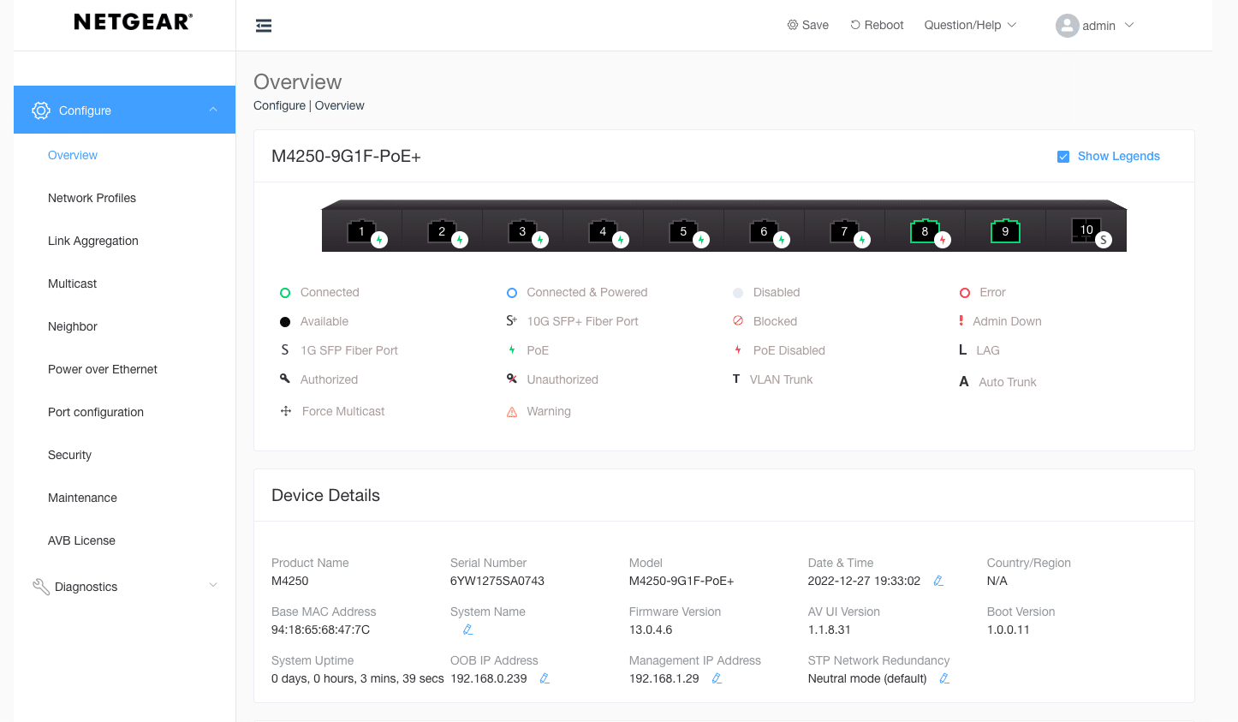The width and height of the screenshot is (1238, 722).
Task: Click the hamburger menu collapse icon
Action: click(264, 26)
